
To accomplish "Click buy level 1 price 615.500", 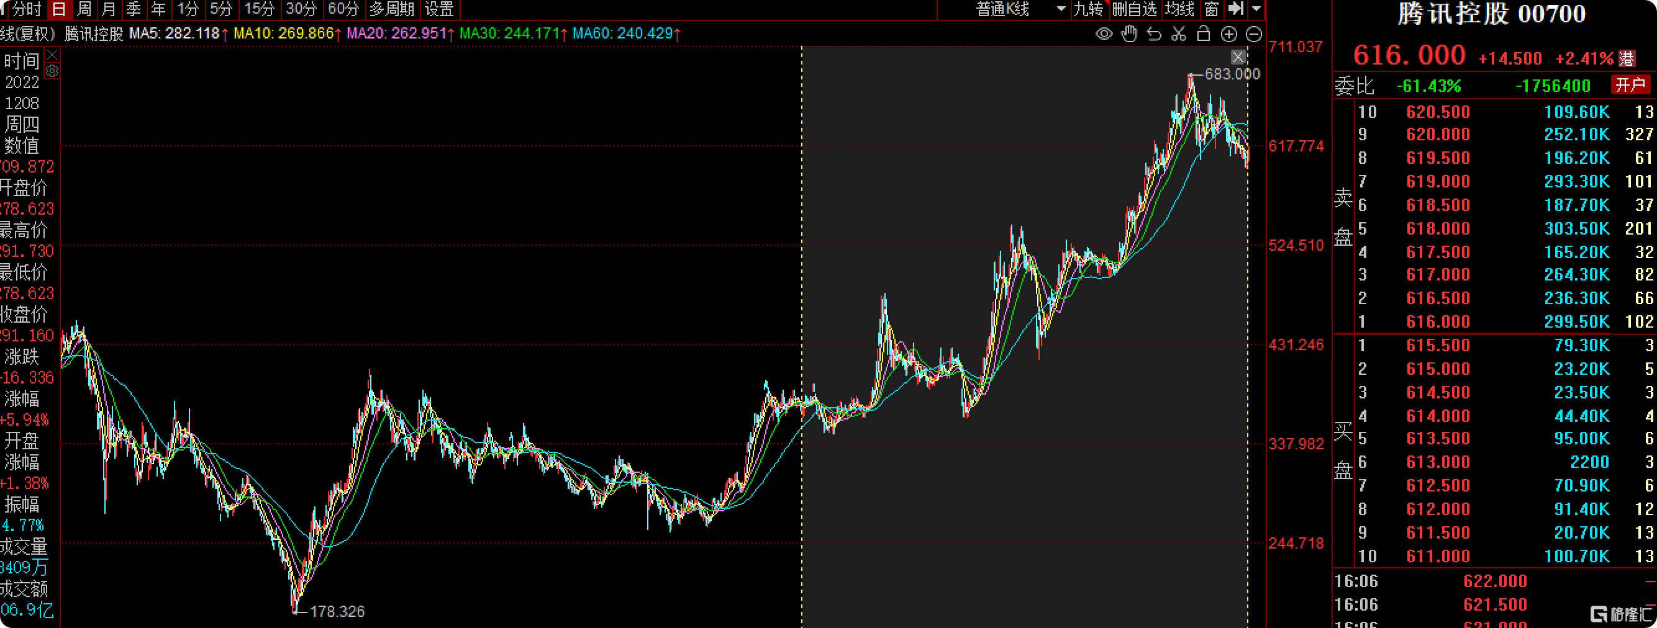I will pos(1438,345).
